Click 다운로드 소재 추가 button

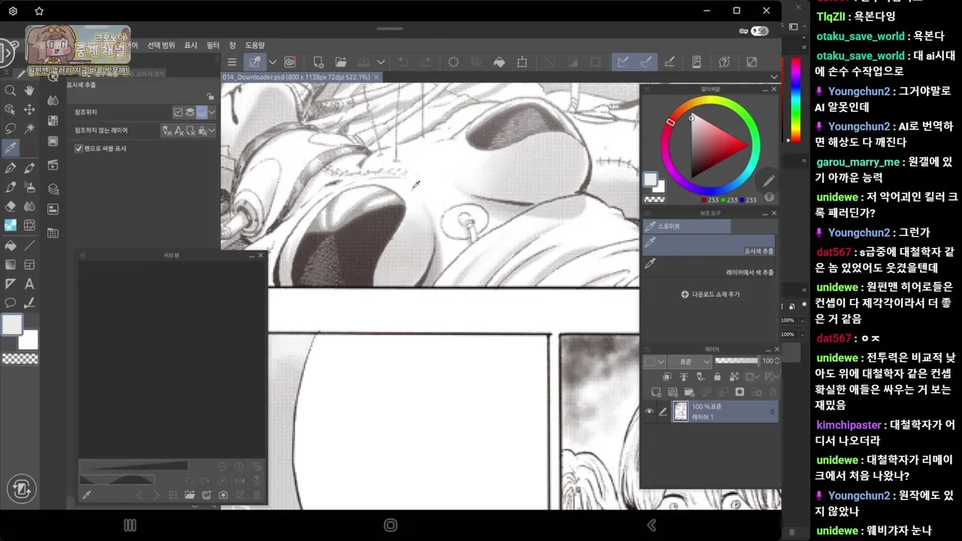[x=710, y=294]
